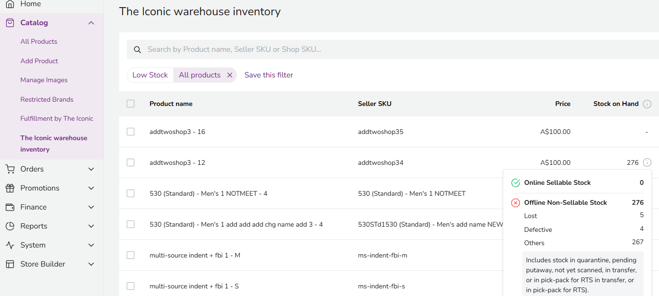Screen dimensions: 659x296
Task: Click the Orders cart icon
Action: (x=9, y=169)
